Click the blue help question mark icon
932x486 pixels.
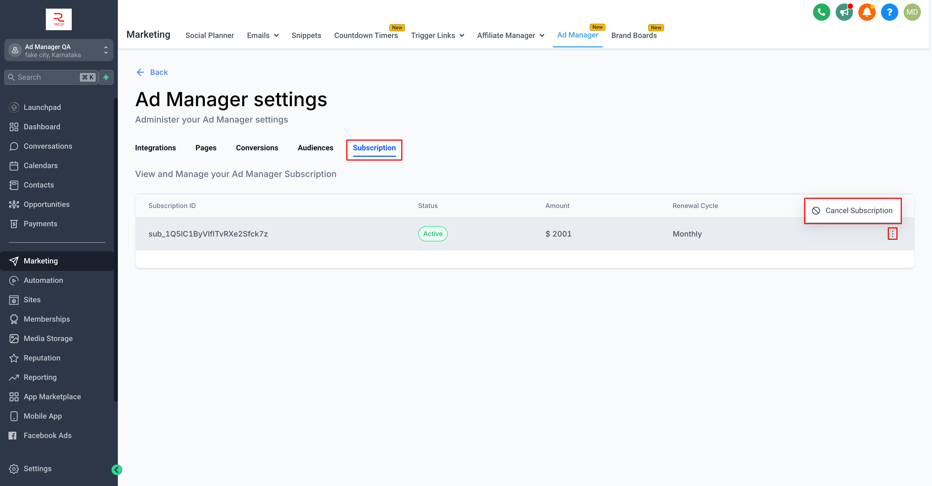pos(889,12)
